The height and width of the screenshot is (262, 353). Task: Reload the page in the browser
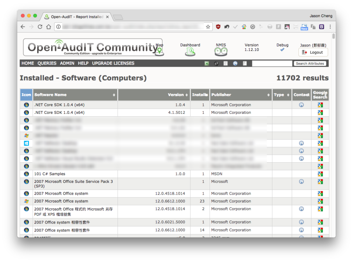point(40,27)
